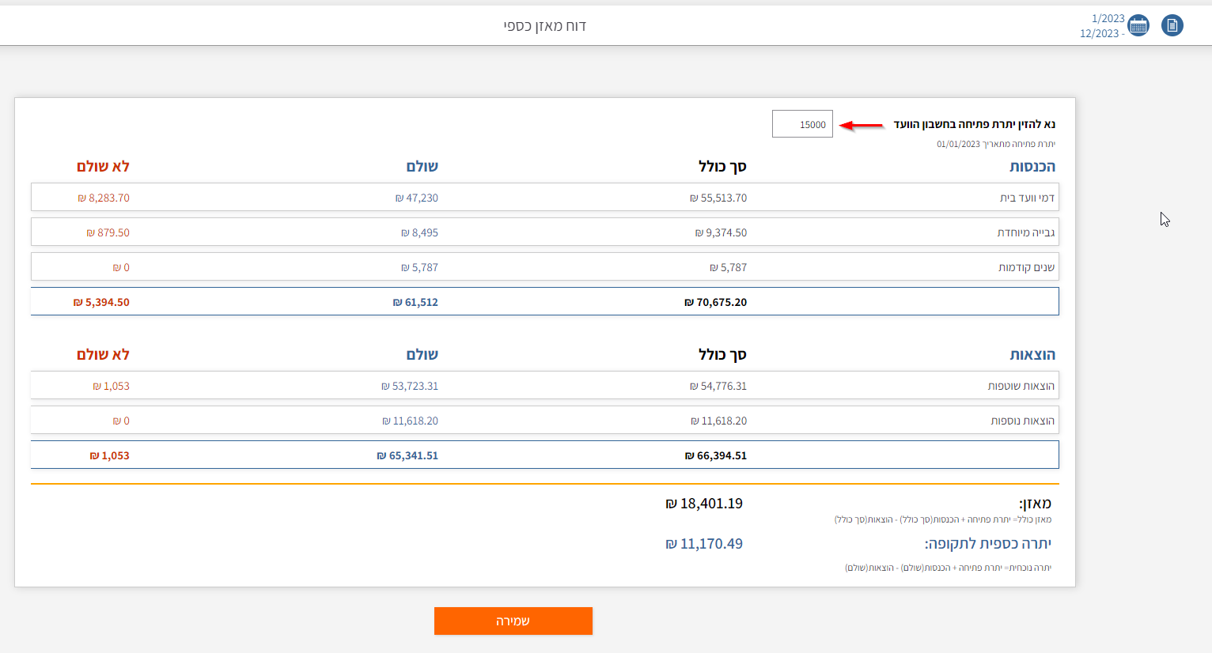Image resolution: width=1212 pixels, height=653 pixels.
Task: Click paid house committee amount ₪ 47,230
Action: click(x=417, y=198)
